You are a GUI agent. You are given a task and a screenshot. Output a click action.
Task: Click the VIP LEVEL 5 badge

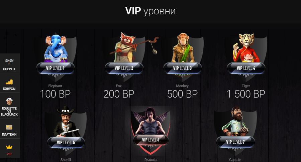(66, 142)
